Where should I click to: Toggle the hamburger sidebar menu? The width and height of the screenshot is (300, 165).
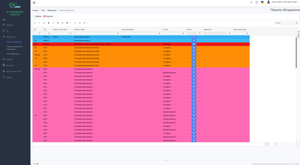pyautogui.click(x=34, y=3)
